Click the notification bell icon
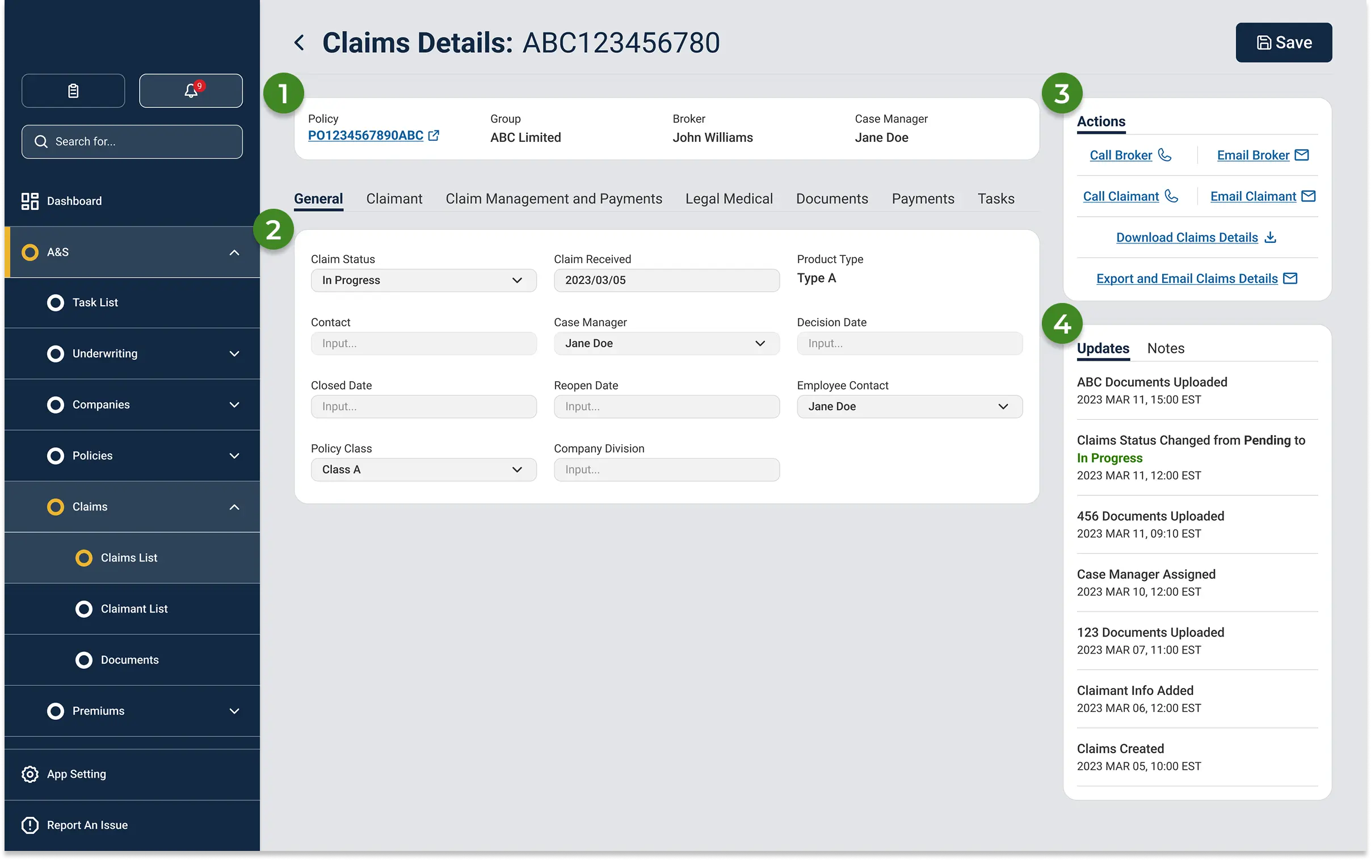1371x860 pixels. tap(191, 90)
